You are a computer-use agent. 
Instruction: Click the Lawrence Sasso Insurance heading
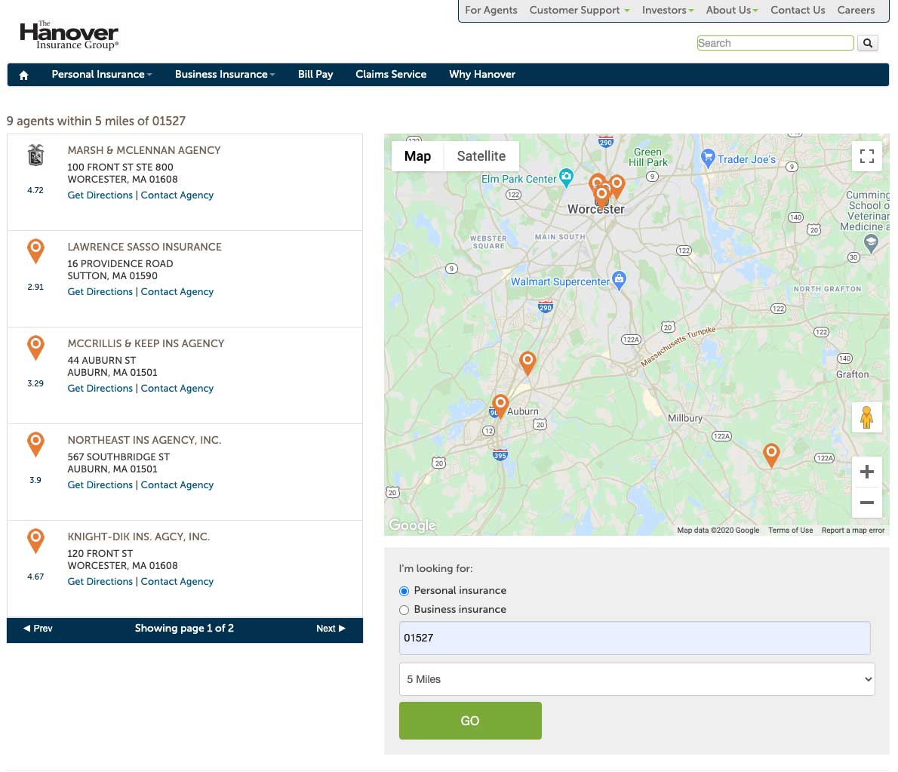[144, 248]
